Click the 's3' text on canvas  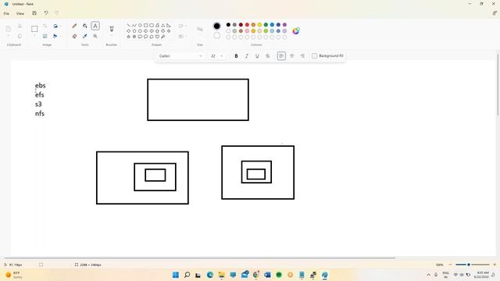38,104
